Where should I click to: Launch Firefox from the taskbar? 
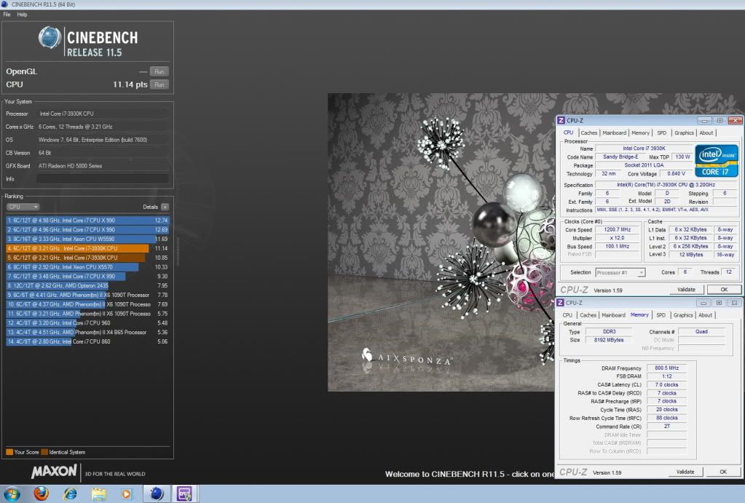42,494
